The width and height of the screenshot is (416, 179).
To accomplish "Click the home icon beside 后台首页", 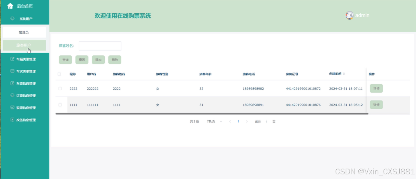I will click(x=10, y=6).
